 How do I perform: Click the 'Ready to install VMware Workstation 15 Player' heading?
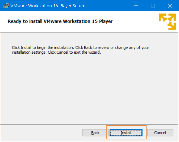coord(60,21)
